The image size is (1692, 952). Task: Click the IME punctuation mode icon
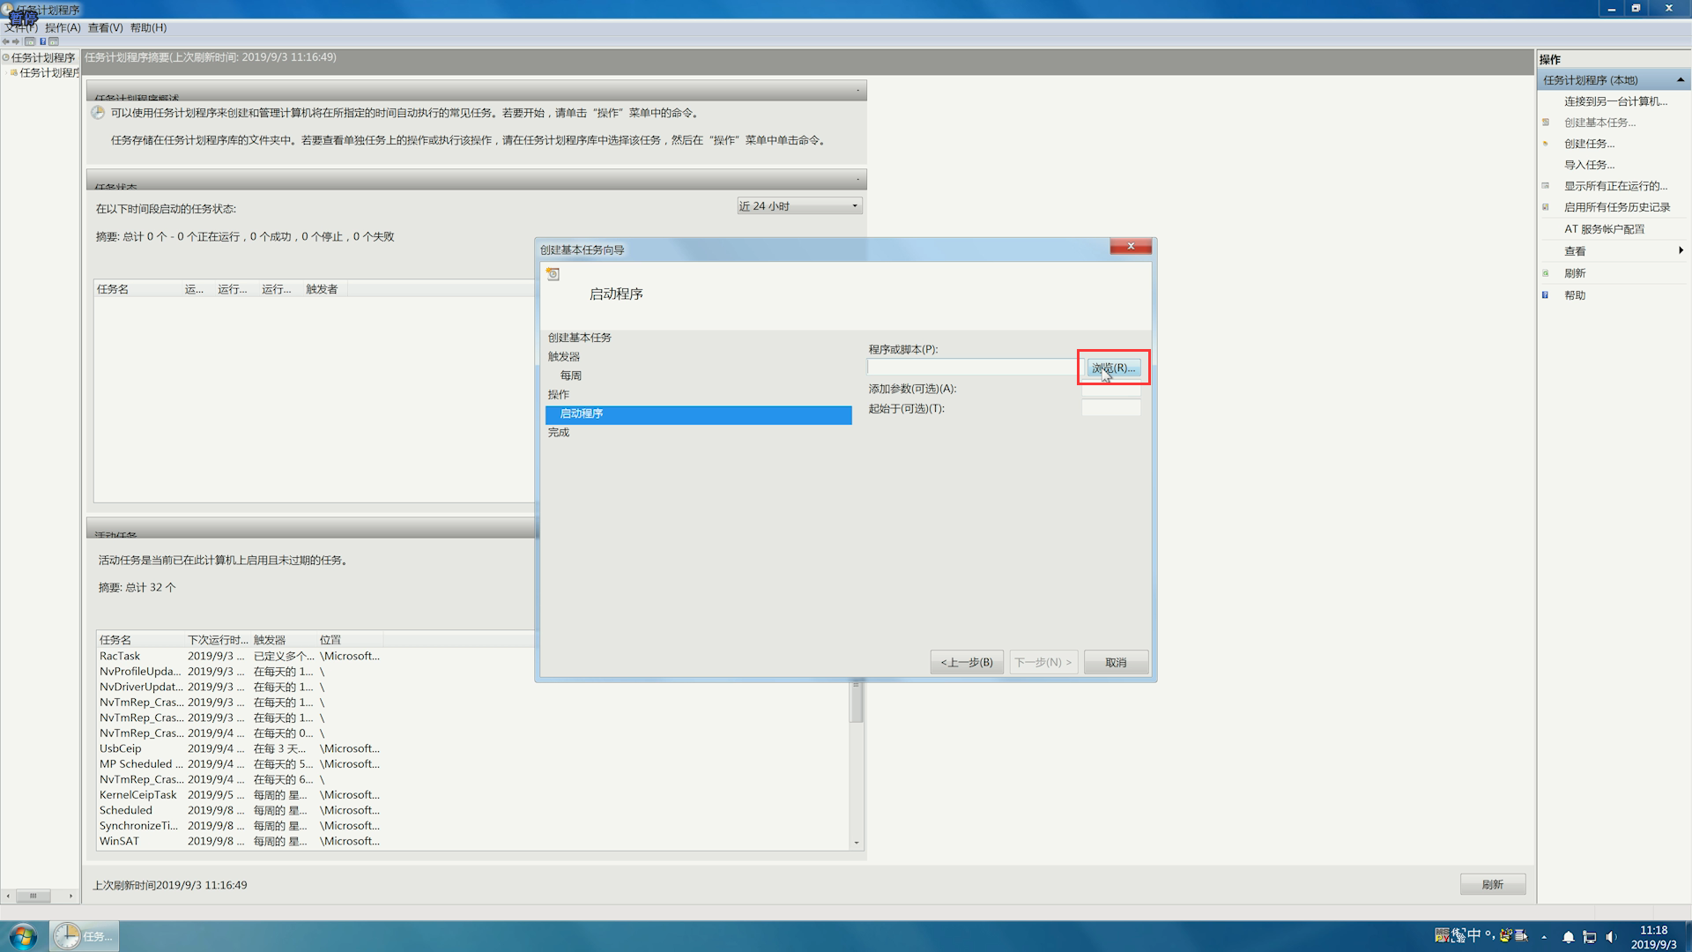[x=1489, y=935]
